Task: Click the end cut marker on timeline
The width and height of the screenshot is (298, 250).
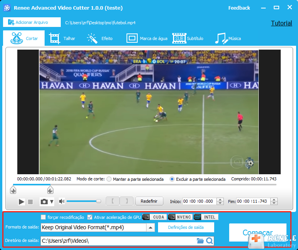Action: (x=50, y=190)
